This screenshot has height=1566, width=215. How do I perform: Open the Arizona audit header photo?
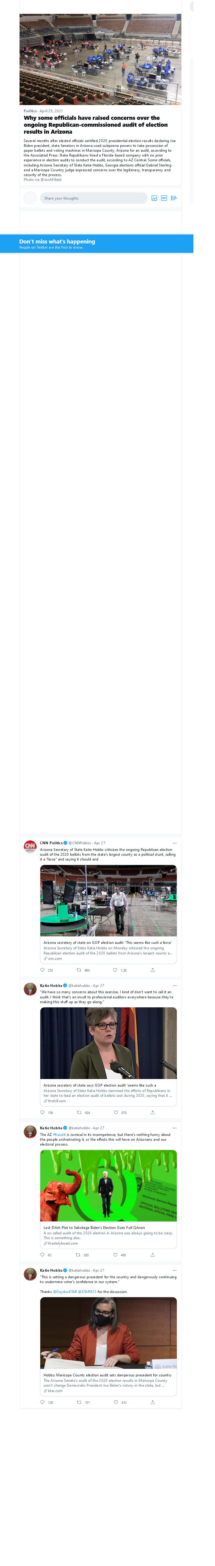[100, 59]
